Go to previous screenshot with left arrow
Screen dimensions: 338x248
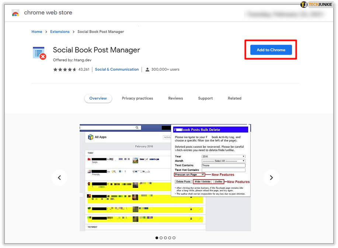[x=59, y=178]
